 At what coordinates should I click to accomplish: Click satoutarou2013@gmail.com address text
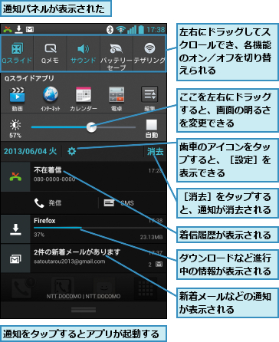point(70,261)
